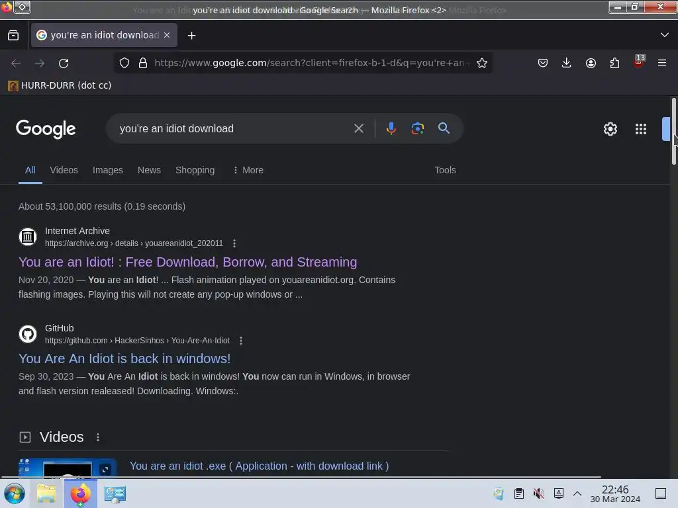Open Google quick settings gear
The image size is (678, 508).
click(610, 129)
